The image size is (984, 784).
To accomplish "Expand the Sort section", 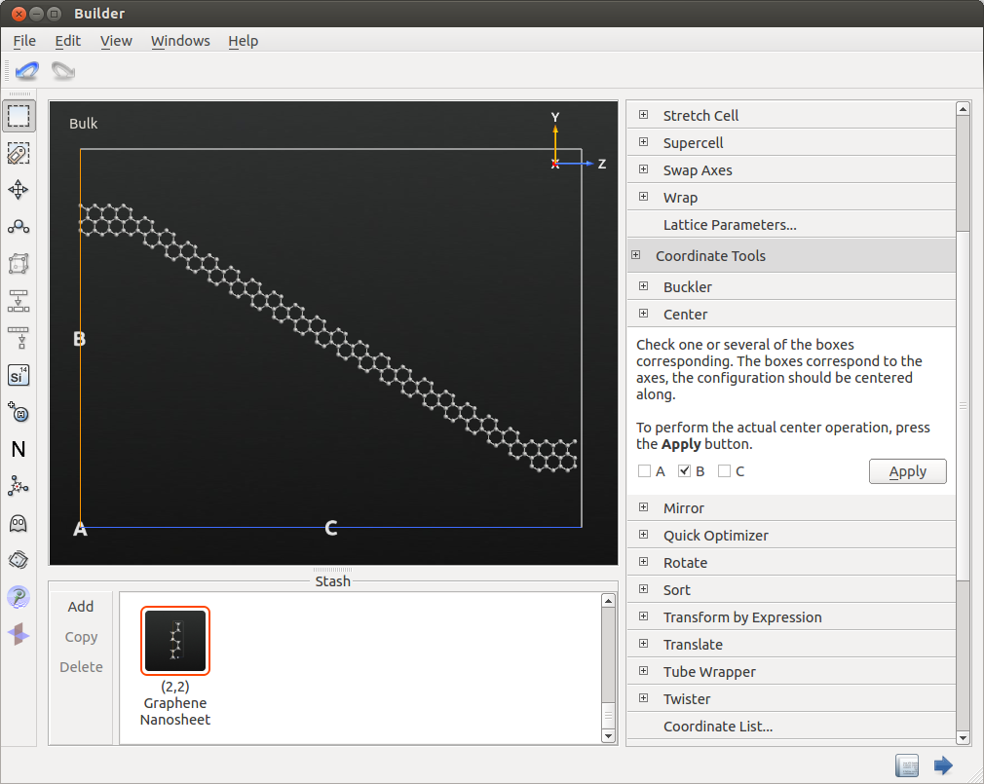I will tap(644, 589).
